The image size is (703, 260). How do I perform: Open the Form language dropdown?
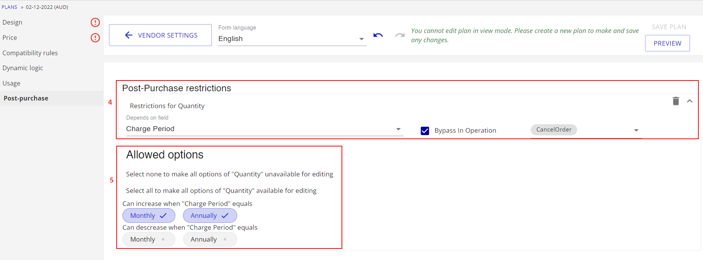pos(292,39)
